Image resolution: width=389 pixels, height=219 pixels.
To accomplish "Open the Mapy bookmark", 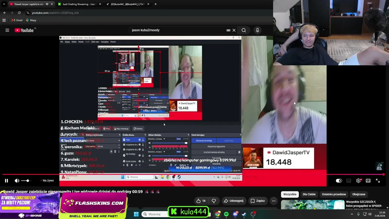I will [x=31, y=20].
